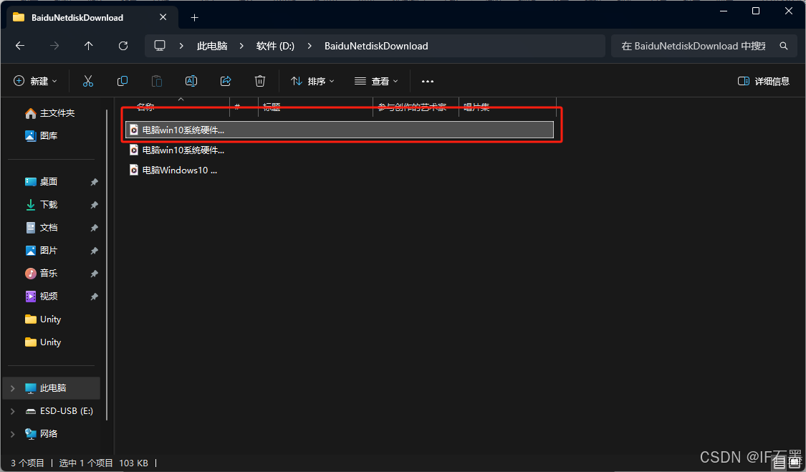
Task: Click the 3 个项目 status bar text
Action: (27, 463)
